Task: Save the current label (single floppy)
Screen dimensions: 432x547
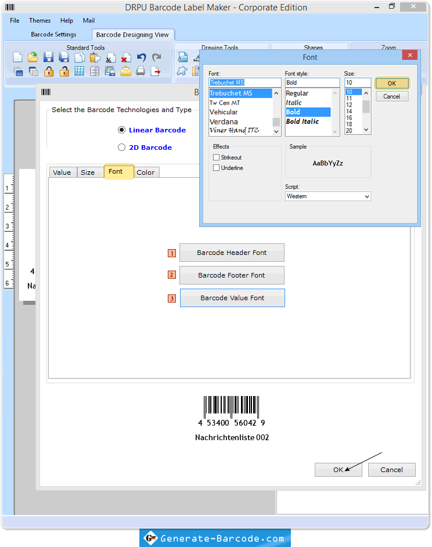Action: tap(48, 57)
